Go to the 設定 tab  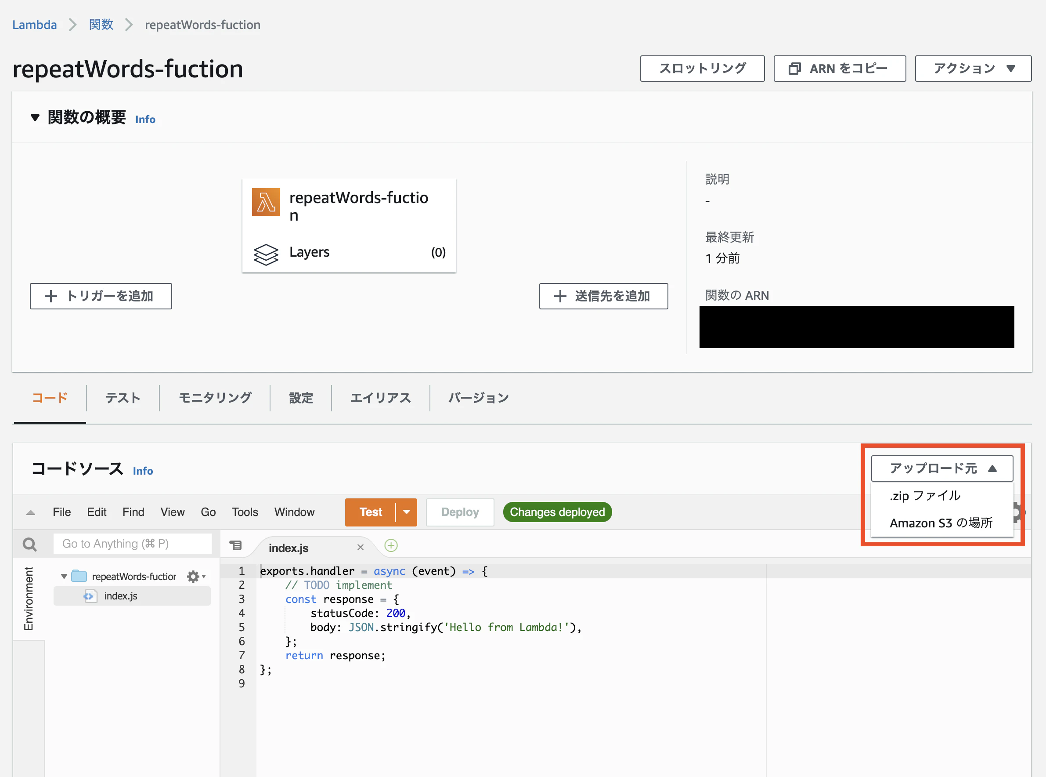301,398
